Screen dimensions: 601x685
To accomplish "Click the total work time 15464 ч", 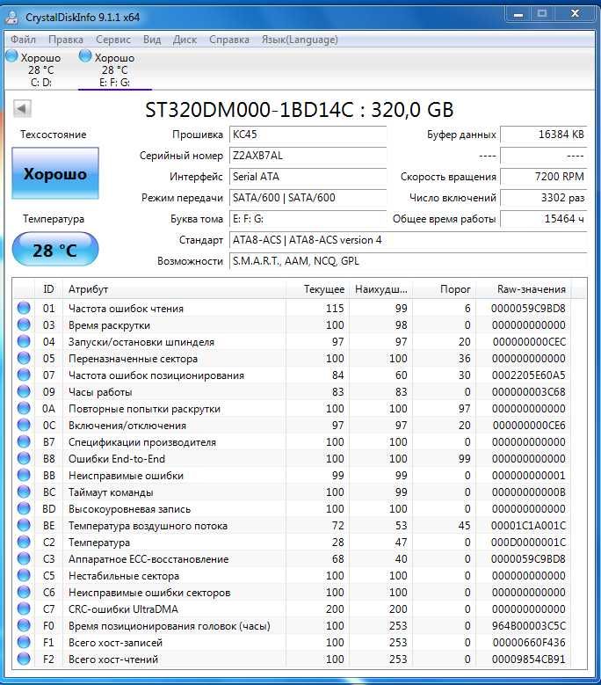I will pyautogui.click(x=543, y=218).
